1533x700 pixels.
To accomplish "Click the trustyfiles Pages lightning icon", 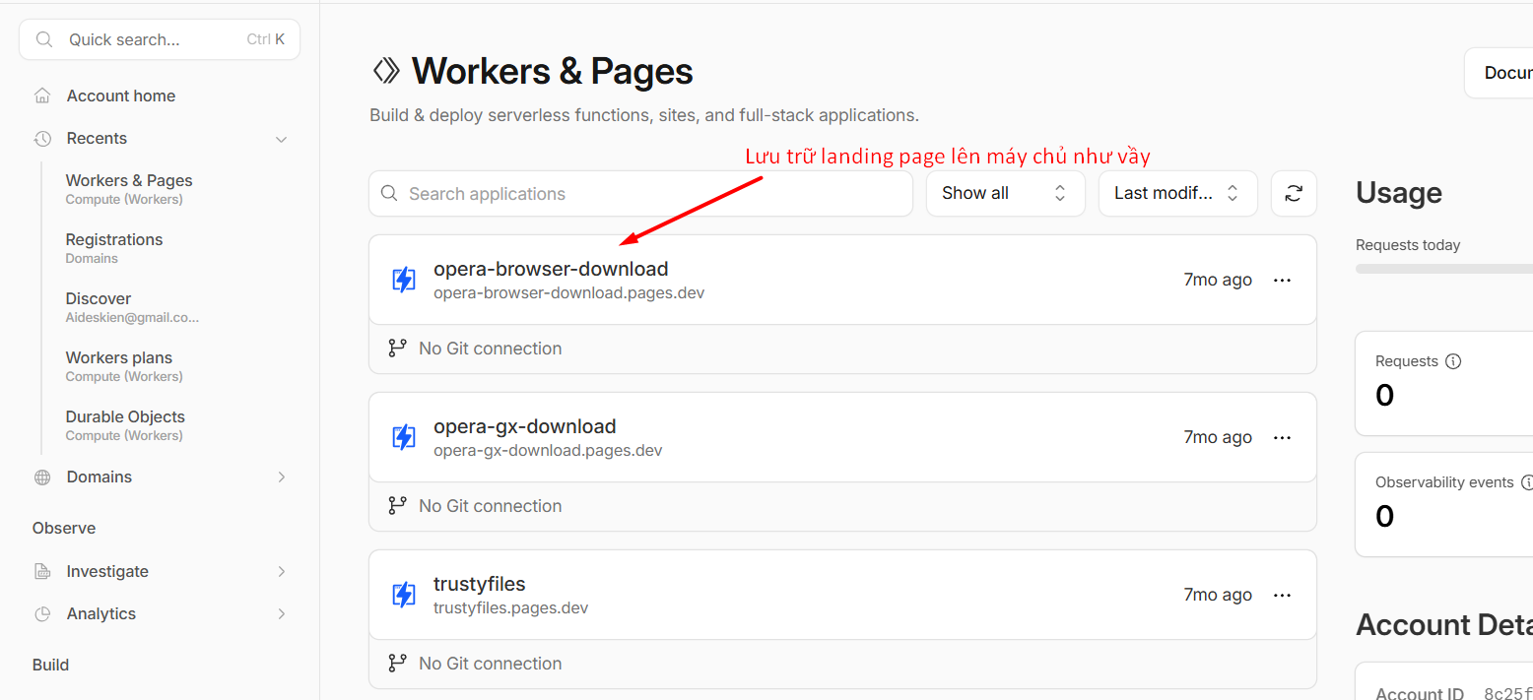I will (x=404, y=595).
